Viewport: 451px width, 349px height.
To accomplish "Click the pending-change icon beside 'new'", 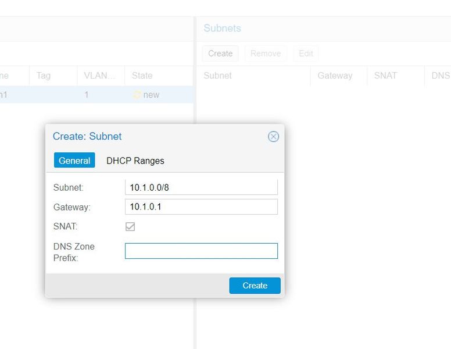I will pyautogui.click(x=137, y=95).
